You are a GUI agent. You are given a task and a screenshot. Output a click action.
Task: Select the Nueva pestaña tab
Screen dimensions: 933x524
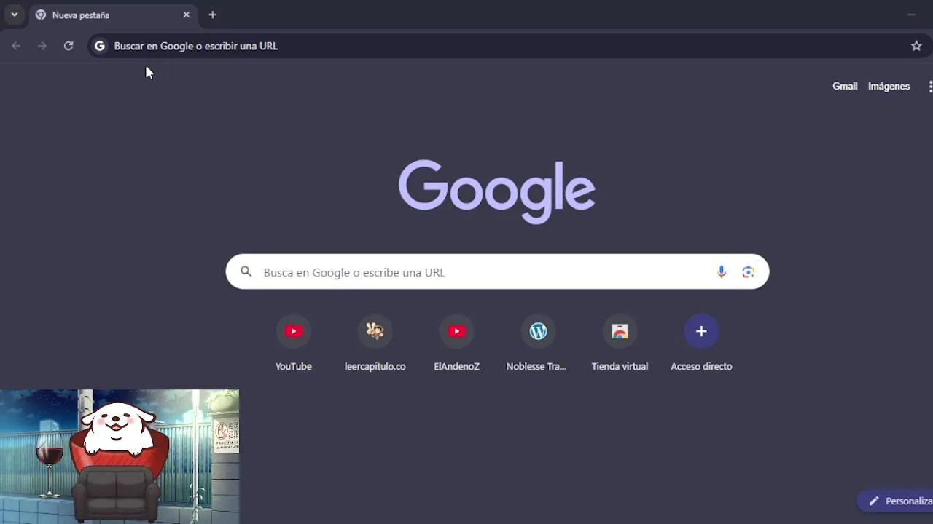(x=113, y=15)
